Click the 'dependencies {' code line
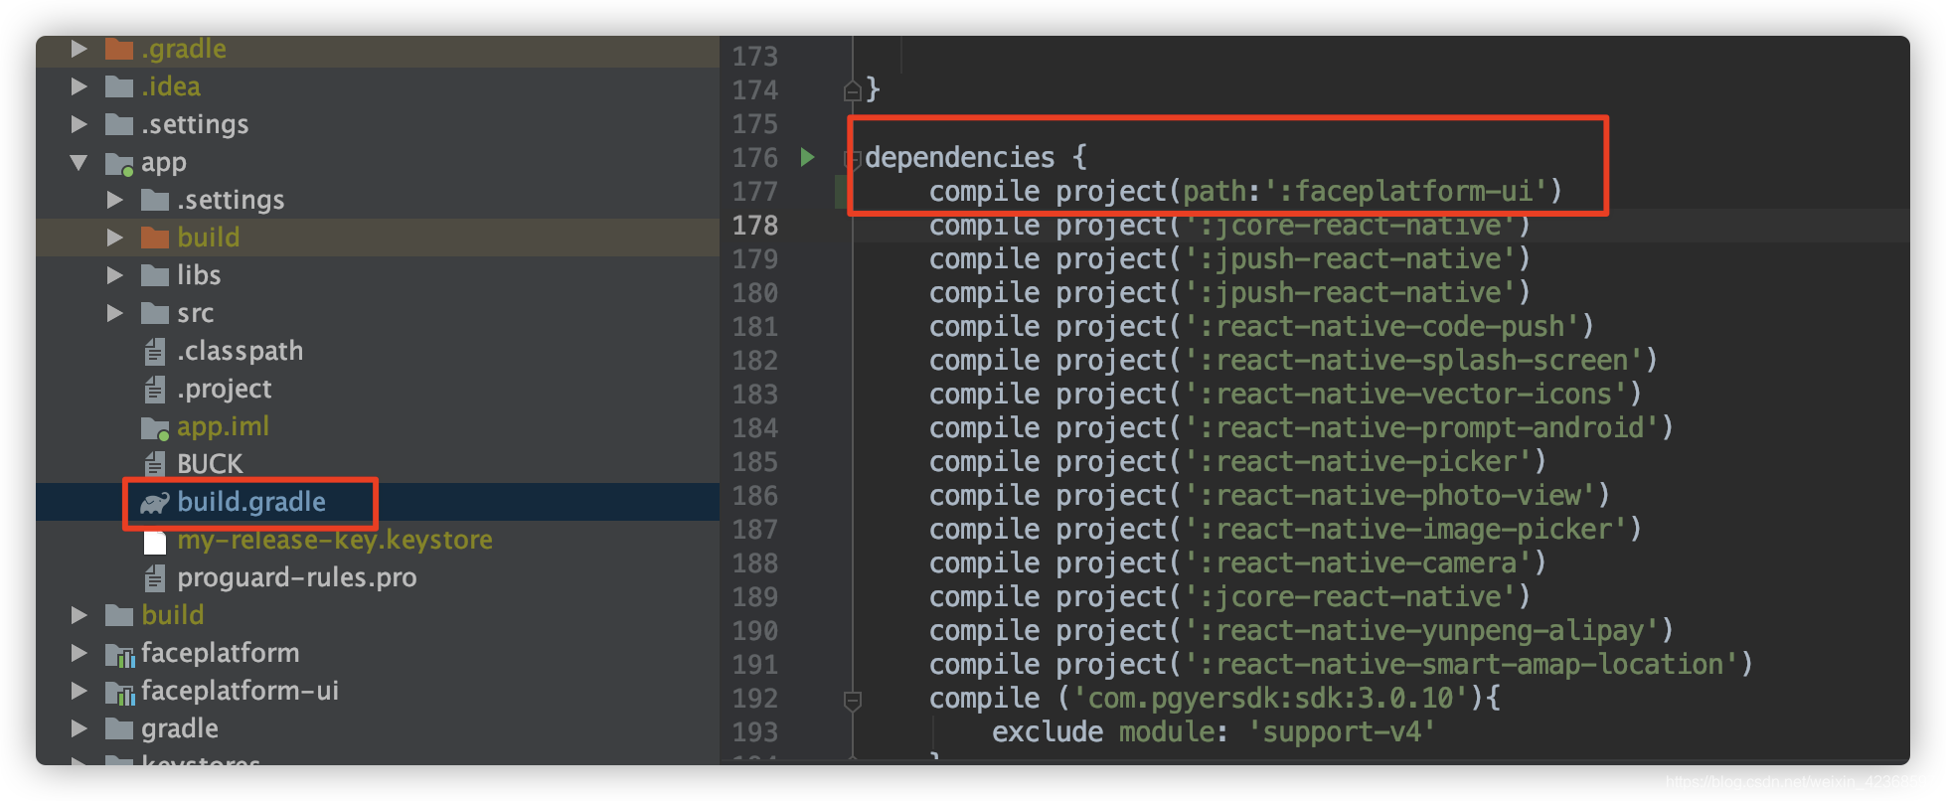Viewport: 1946px width, 801px height. tap(976, 157)
